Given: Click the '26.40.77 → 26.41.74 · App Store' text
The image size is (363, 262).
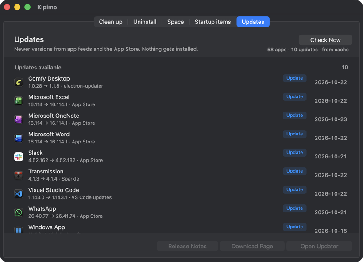Looking at the screenshot, I should pos(65,216).
